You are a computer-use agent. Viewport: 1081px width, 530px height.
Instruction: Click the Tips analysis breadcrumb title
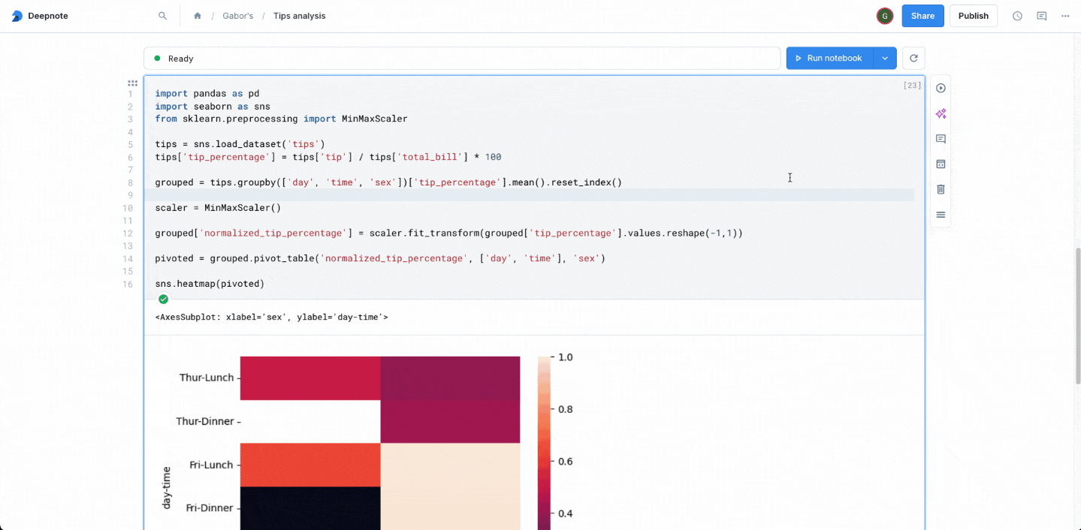click(299, 16)
